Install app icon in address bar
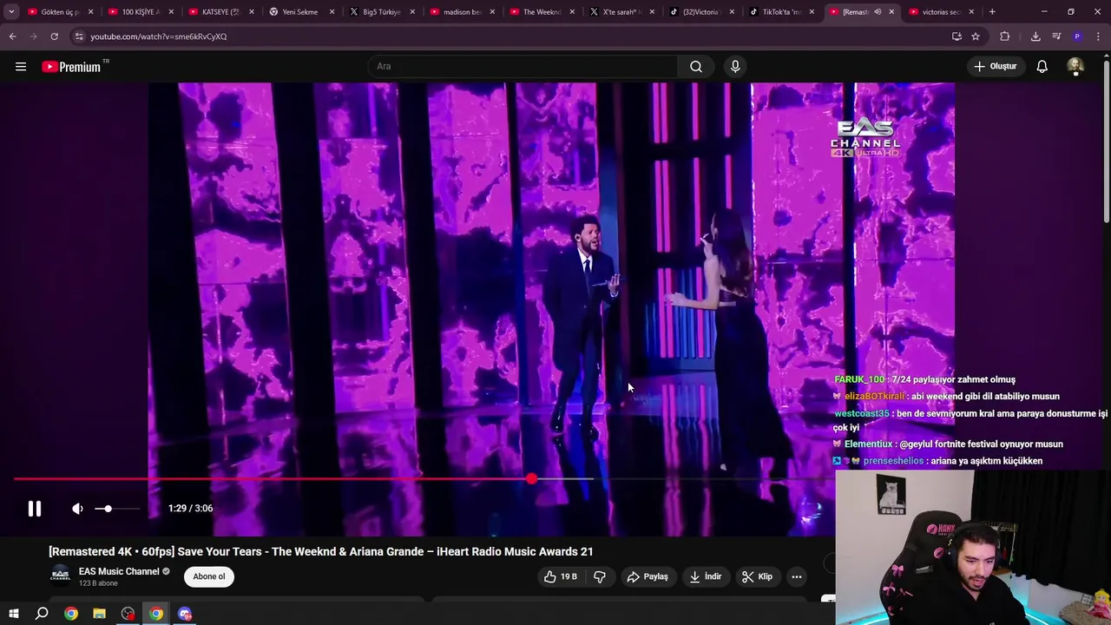Screen dimensions: 1111x625 957,36
